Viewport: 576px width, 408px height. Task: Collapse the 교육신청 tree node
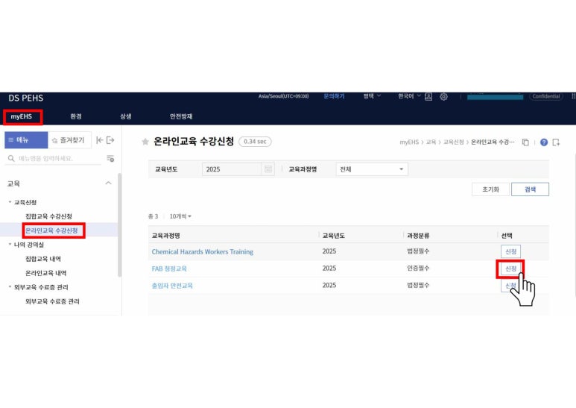[x=10, y=202]
